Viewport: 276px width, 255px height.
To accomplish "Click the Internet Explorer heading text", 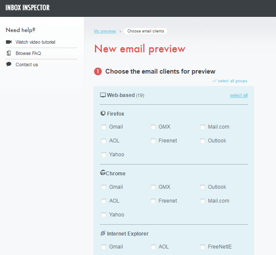I will (128, 233).
